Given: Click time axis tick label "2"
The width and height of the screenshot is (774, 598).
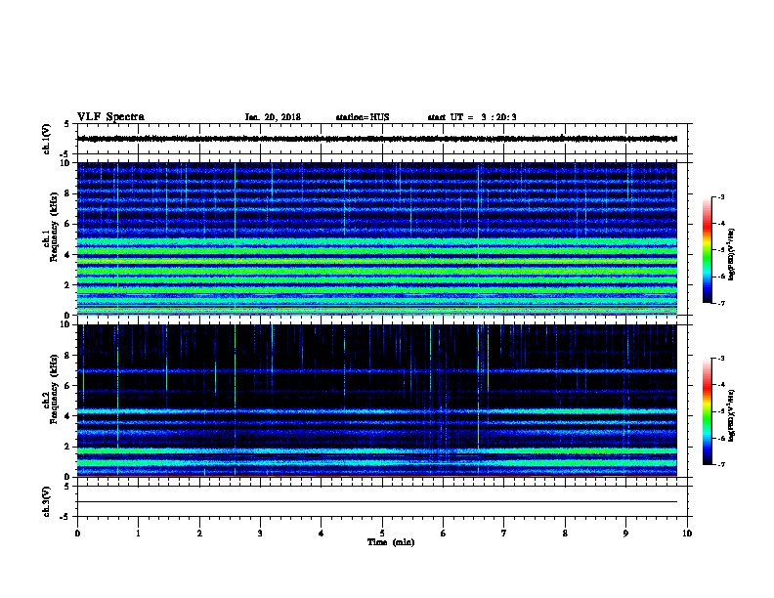Looking at the screenshot, I should coord(199,534).
